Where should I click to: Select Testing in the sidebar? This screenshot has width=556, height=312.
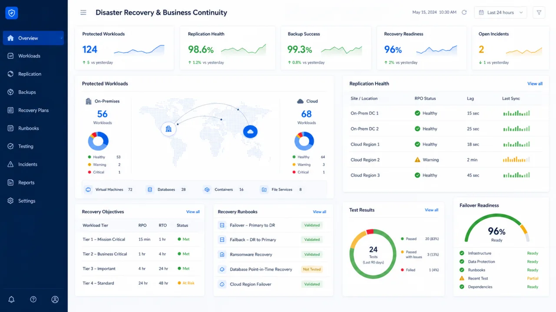[x=33, y=146]
